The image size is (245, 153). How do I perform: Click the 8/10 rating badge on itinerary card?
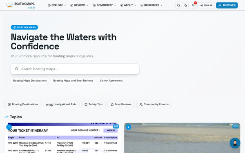coord(116,126)
